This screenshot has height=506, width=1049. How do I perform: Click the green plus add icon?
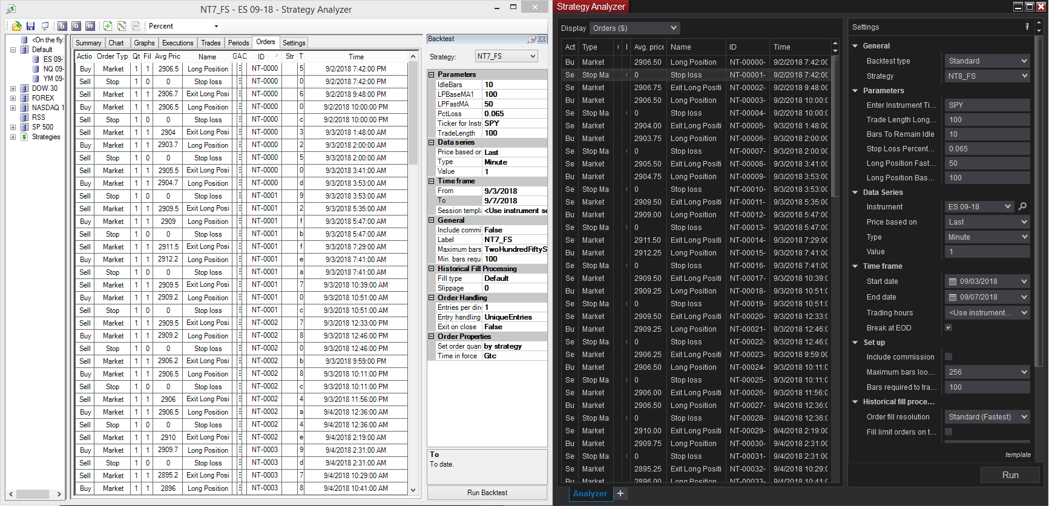click(108, 26)
